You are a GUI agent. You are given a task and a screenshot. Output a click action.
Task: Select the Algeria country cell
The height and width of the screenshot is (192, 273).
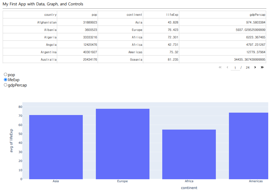30,37
